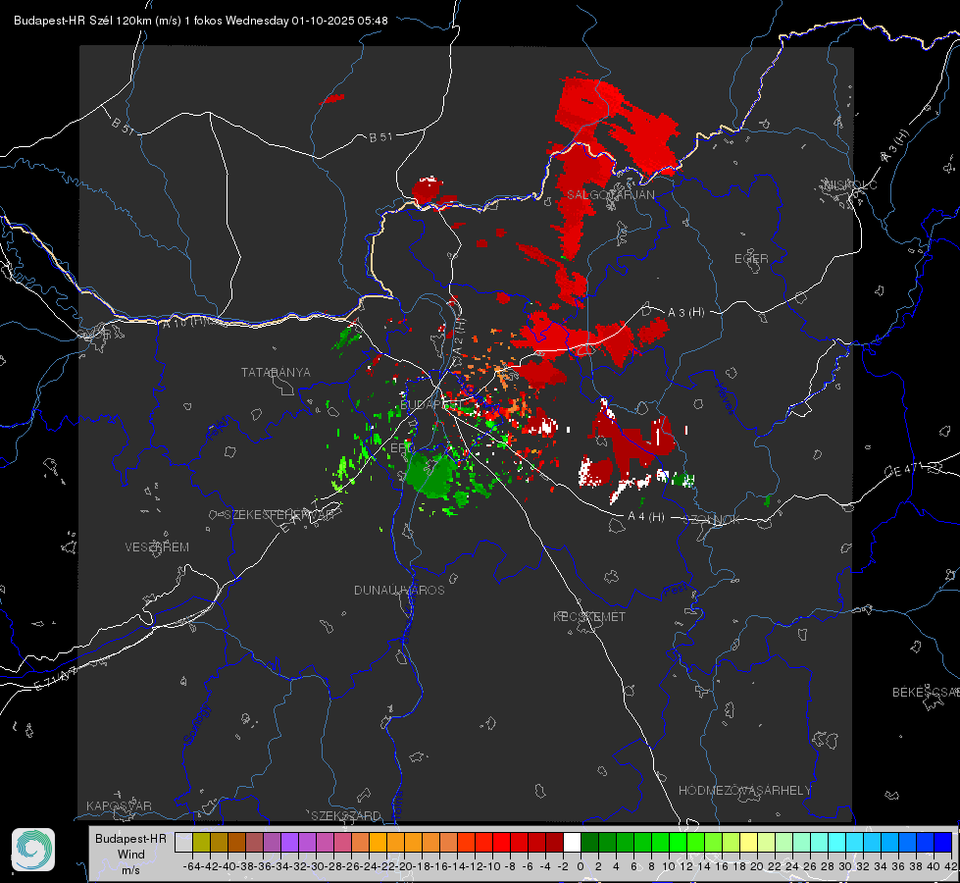The width and height of the screenshot is (960, 883).
Task: Click the yellow 20 m/s legend swatch
Action: coord(749,842)
